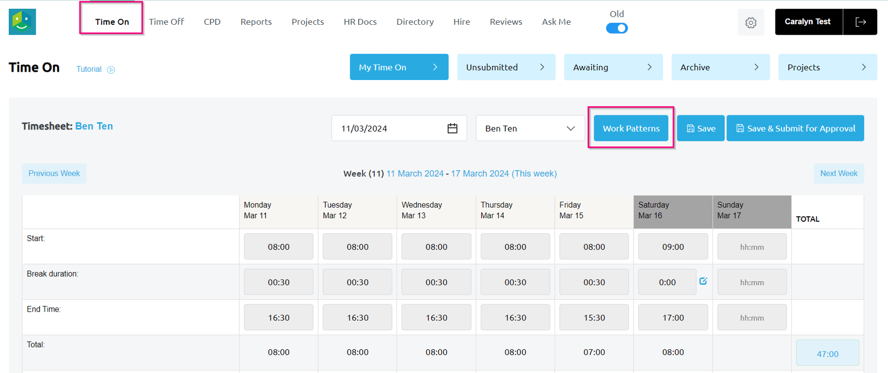This screenshot has width=888, height=373.
Task: Open settings via the gear icon
Action: (751, 22)
